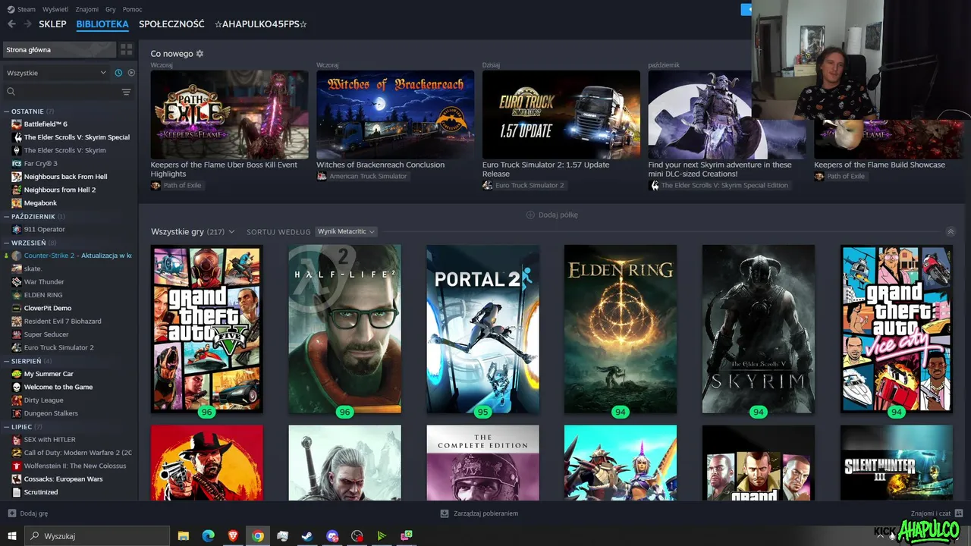Open Znajomi i czat panel
The height and width of the screenshot is (546, 971).
(937, 513)
